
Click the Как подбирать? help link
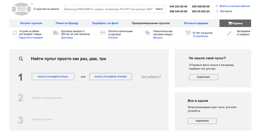click(x=151, y=77)
